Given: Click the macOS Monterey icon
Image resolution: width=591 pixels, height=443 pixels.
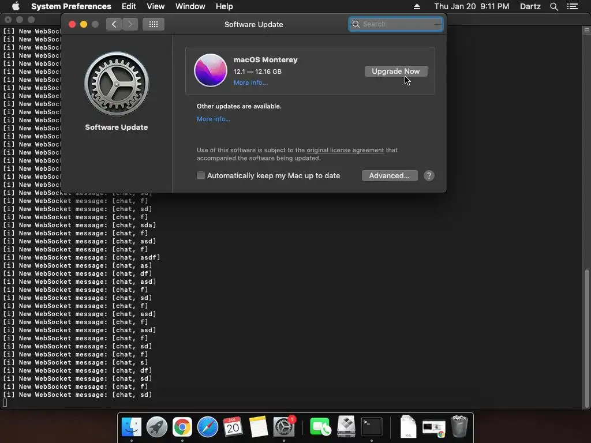Looking at the screenshot, I should (x=210, y=70).
